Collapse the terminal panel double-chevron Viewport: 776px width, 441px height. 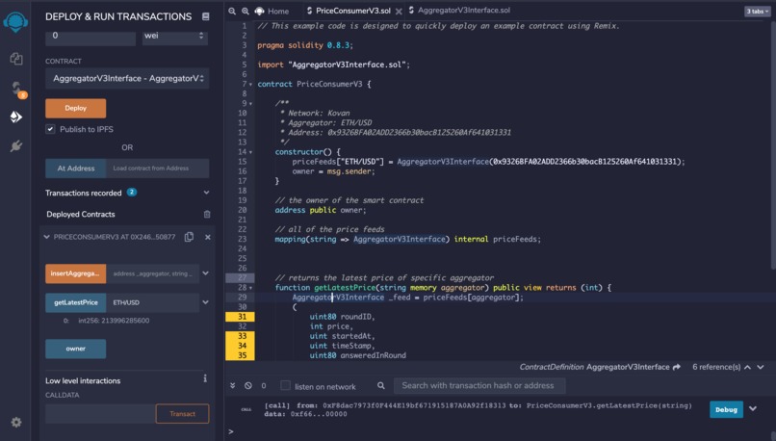tap(232, 385)
